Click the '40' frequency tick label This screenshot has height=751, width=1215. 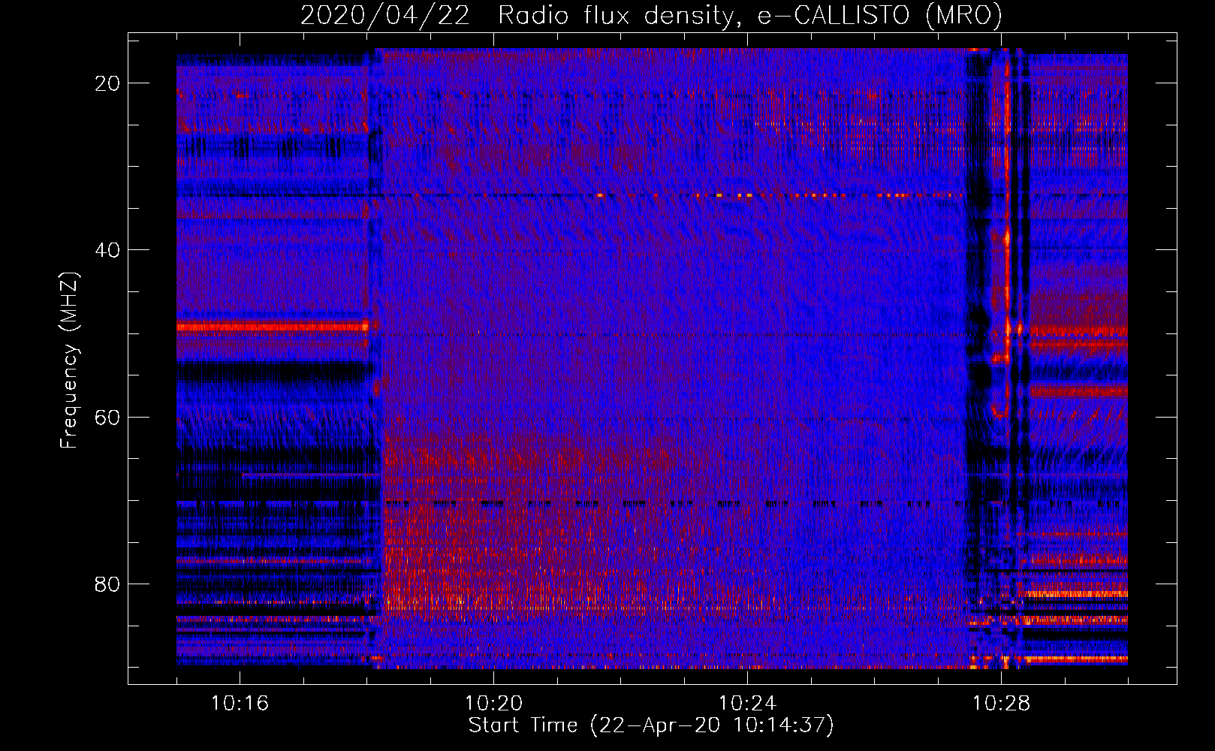pos(107,250)
